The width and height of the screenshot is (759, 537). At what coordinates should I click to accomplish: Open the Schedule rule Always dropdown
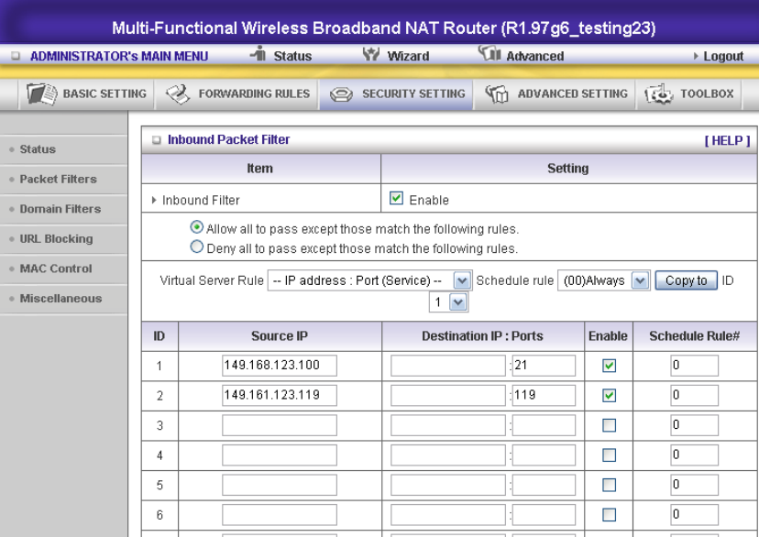[x=640, y=281]
